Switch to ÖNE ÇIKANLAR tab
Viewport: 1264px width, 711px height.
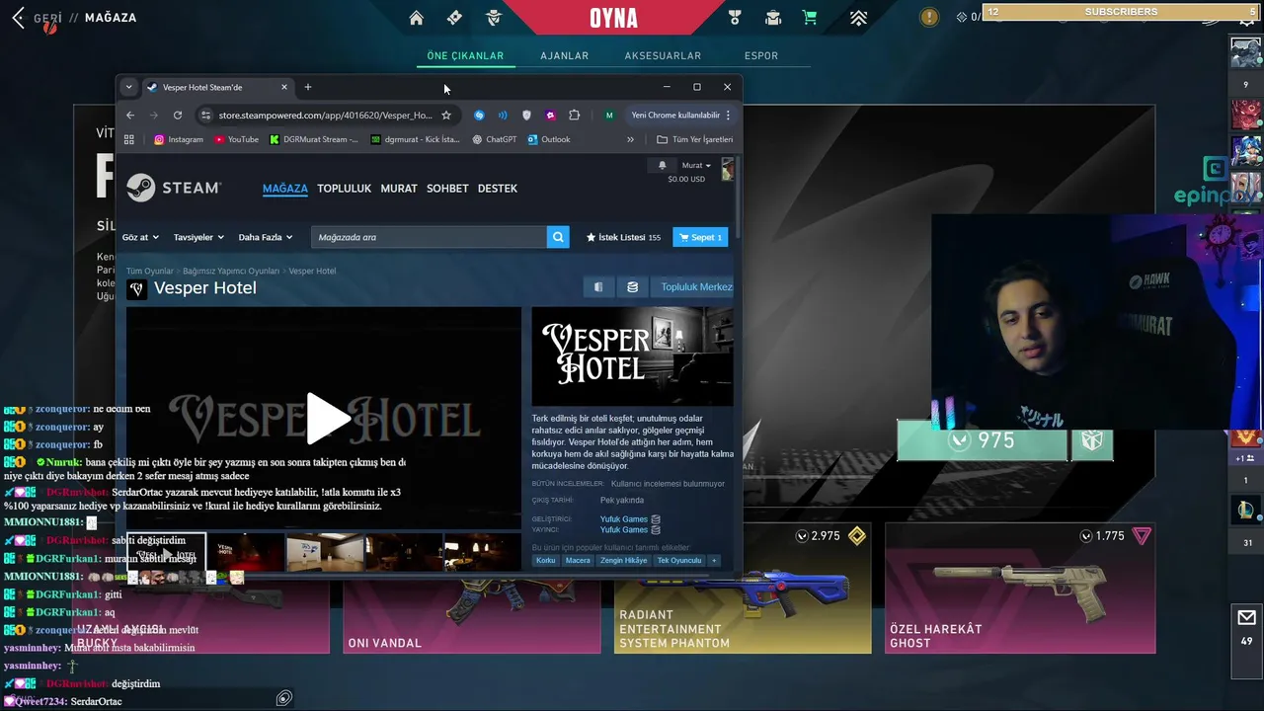(x=465, y=56)
